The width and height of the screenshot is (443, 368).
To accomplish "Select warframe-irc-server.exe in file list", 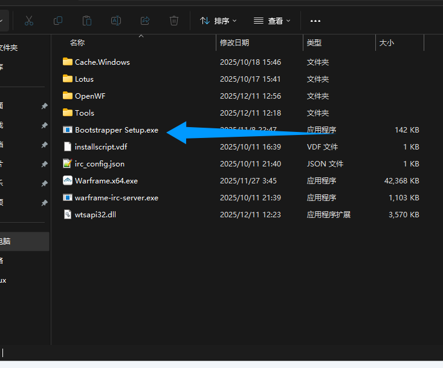I will 116,197.
